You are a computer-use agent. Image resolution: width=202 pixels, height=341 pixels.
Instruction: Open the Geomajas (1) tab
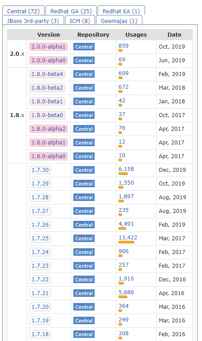tap(119, 21)
